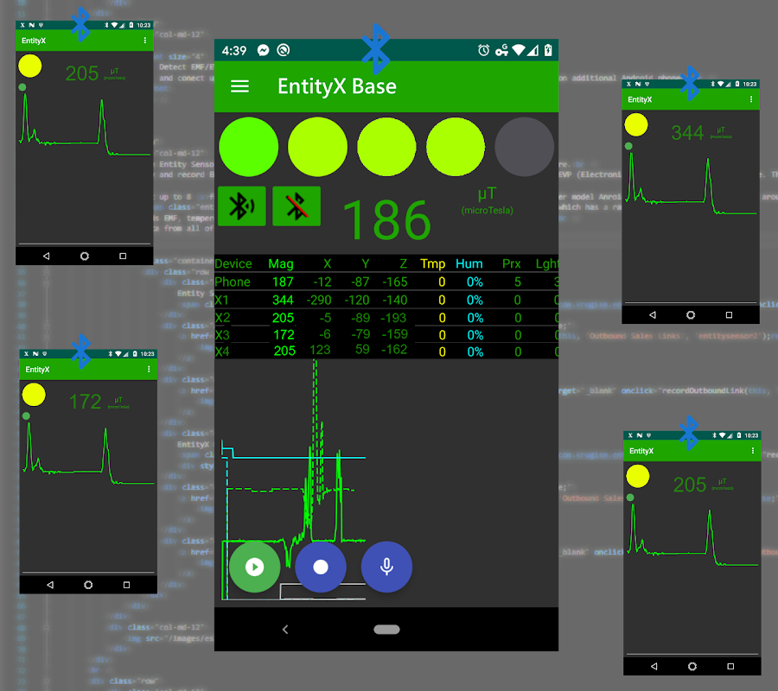Start recording with the round record button
This screenshot has width=778, height=691.
pos(321,567)
